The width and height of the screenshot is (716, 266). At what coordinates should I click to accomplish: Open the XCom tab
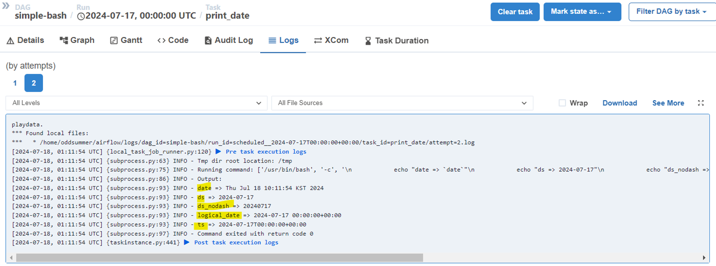point(331,40)
